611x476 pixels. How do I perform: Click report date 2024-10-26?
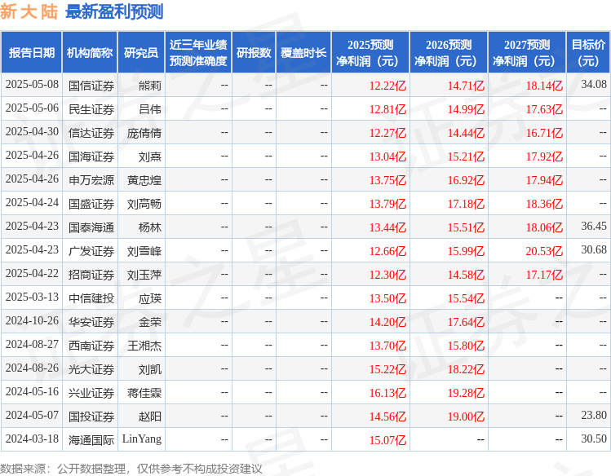pyautogui.click(x=32, y=320)
